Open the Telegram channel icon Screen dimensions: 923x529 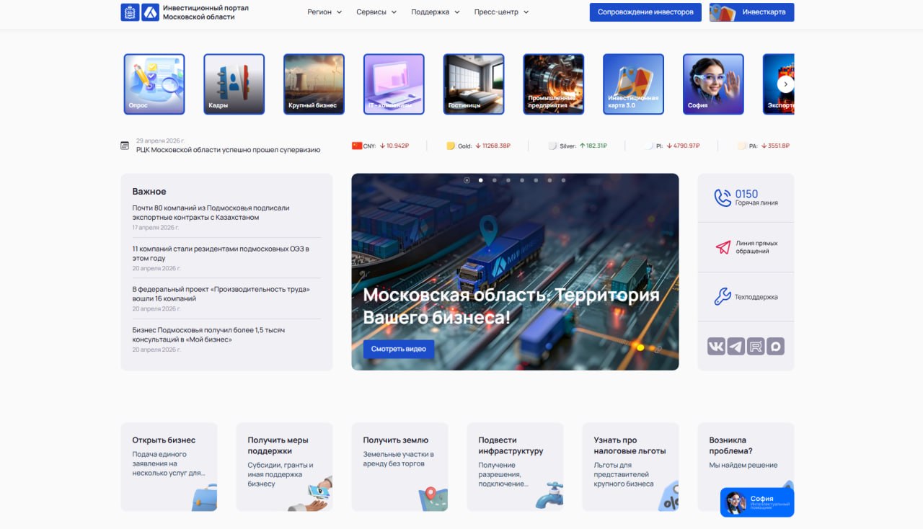tap(736, 347)
